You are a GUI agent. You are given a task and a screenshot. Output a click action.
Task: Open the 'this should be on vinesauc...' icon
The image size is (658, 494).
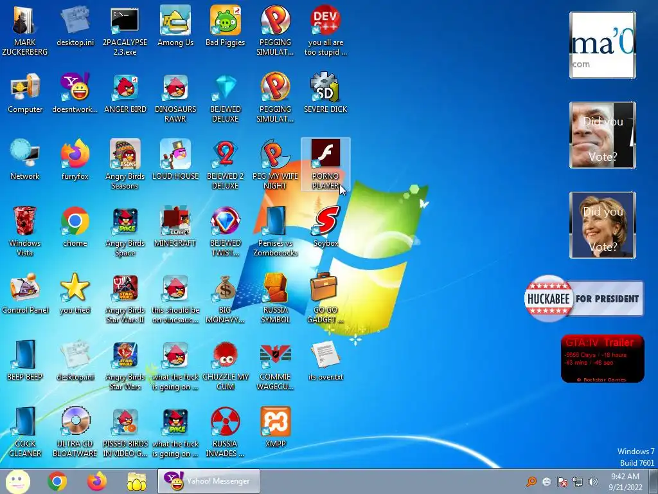(x=175, y=298)
